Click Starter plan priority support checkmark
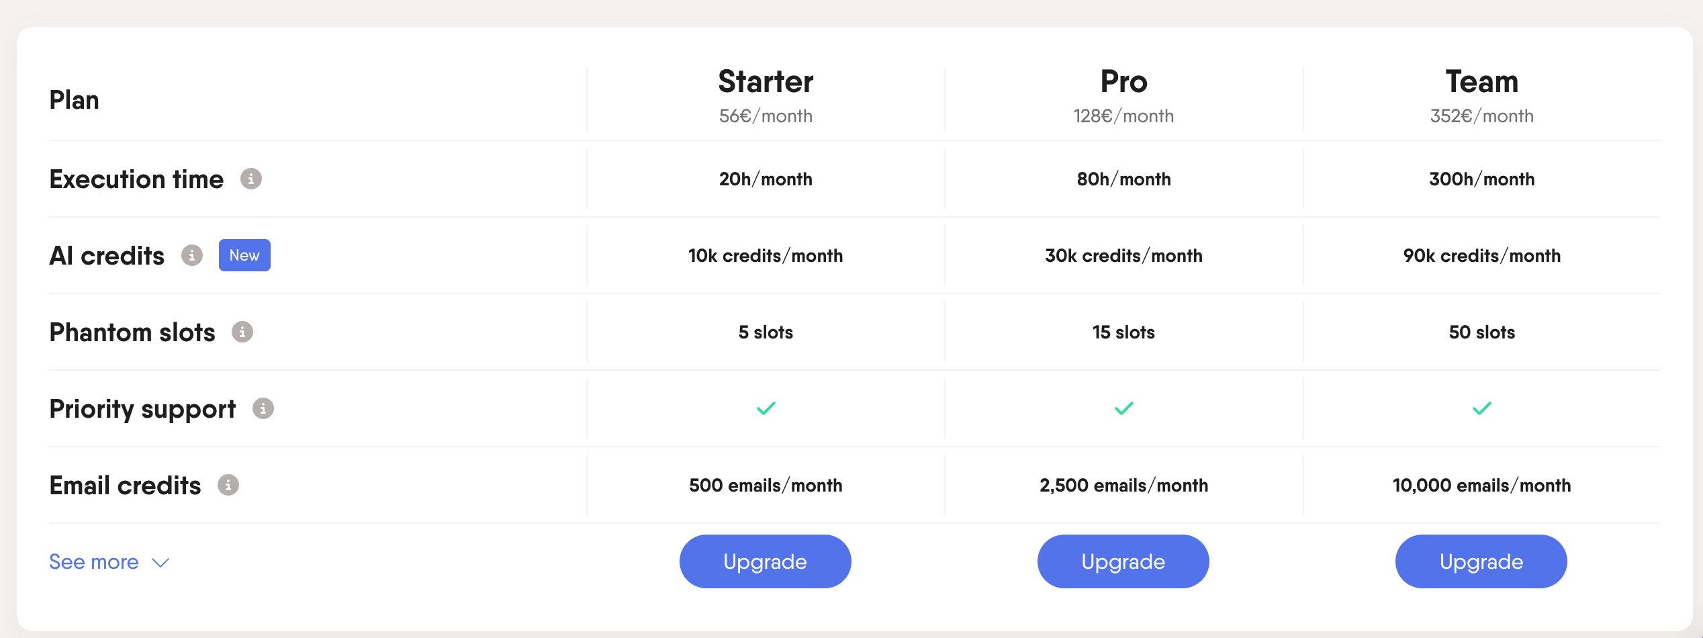1703x638 pixels. 766,408
